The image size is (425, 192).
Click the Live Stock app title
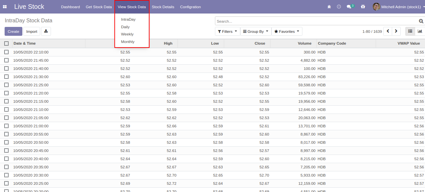pyautogui.click(x=29, y=7)
